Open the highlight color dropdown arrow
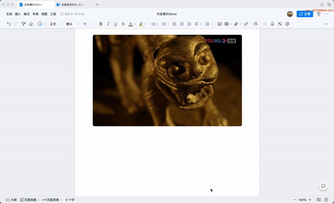 click(x=145, y=24)
